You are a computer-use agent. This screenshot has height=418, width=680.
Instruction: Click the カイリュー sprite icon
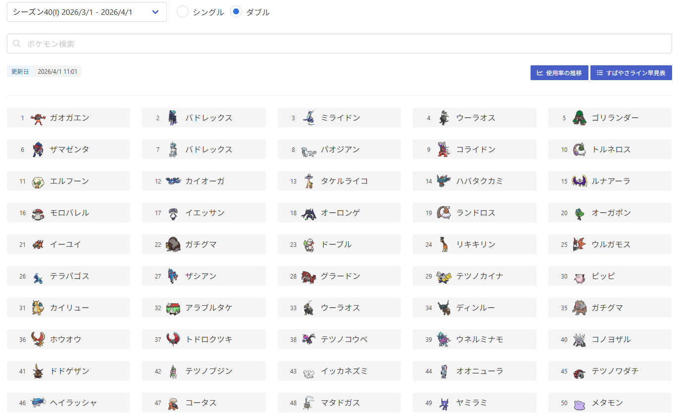coord(38,308)
